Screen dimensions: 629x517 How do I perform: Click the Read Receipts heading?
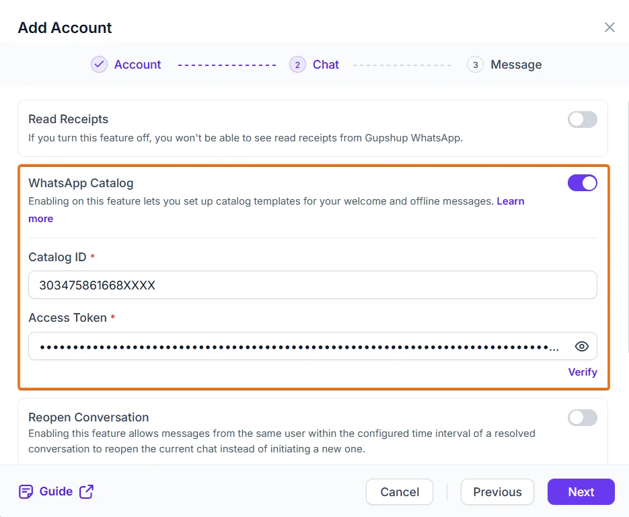(x=68, y=119)
